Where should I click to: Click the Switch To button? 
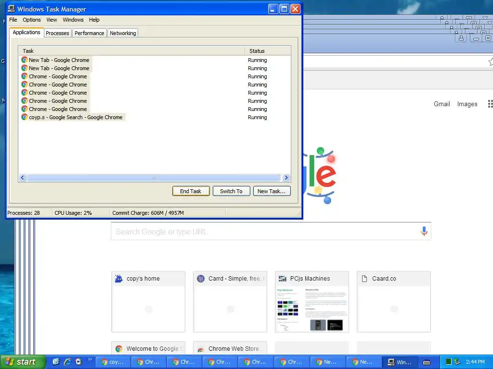(x=232, y=191)
